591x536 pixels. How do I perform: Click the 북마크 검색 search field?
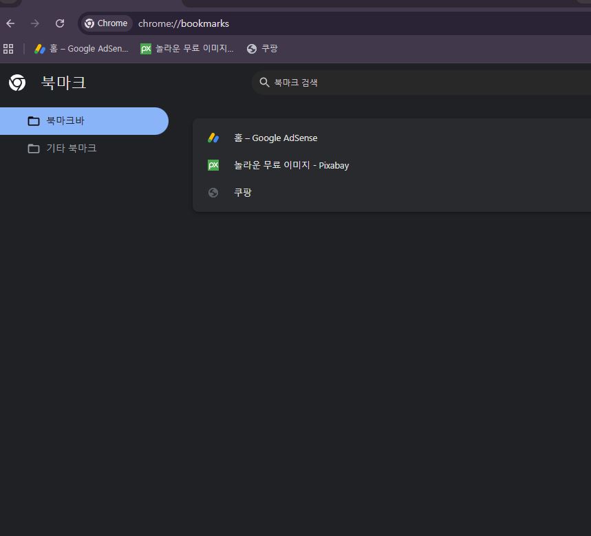(x=422, y=82)
